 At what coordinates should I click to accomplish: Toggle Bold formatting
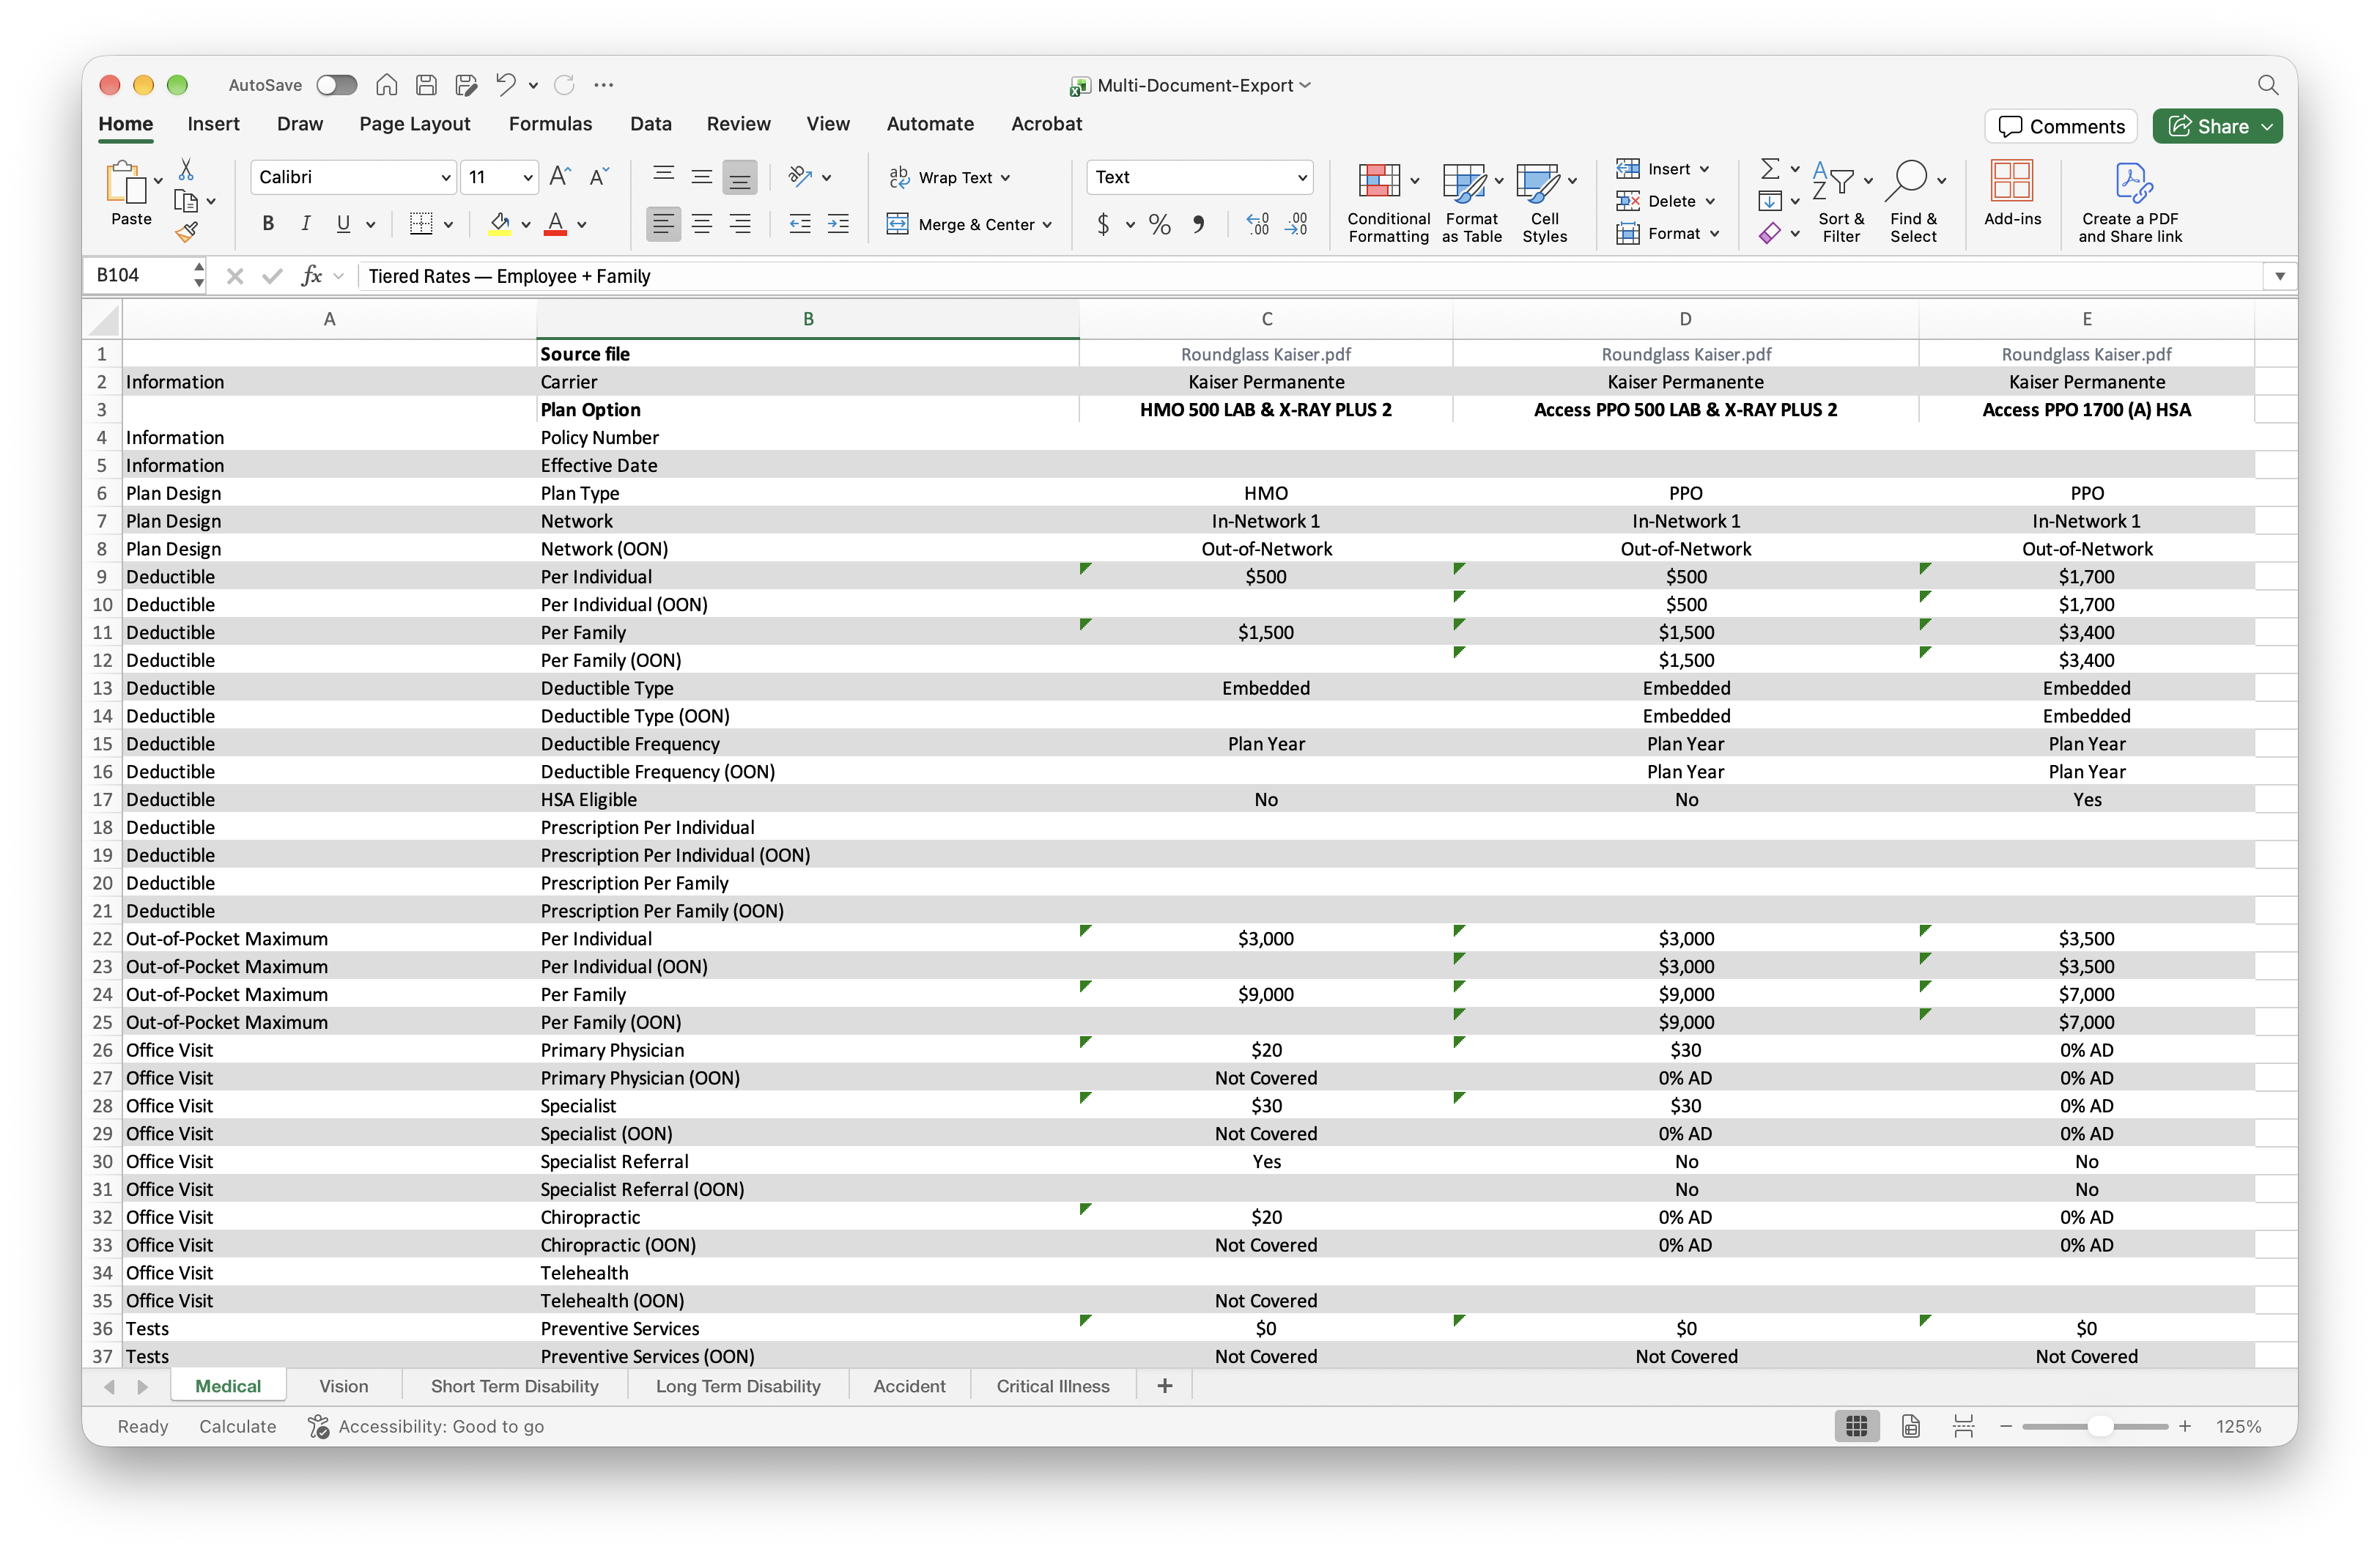pos(268,224)
